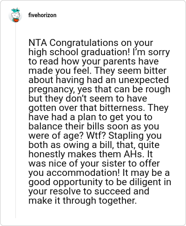Click the word "bitterness" in the comment

121,108
